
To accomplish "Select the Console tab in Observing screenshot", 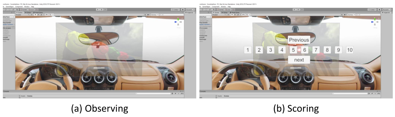I will (x=6, y=91).
